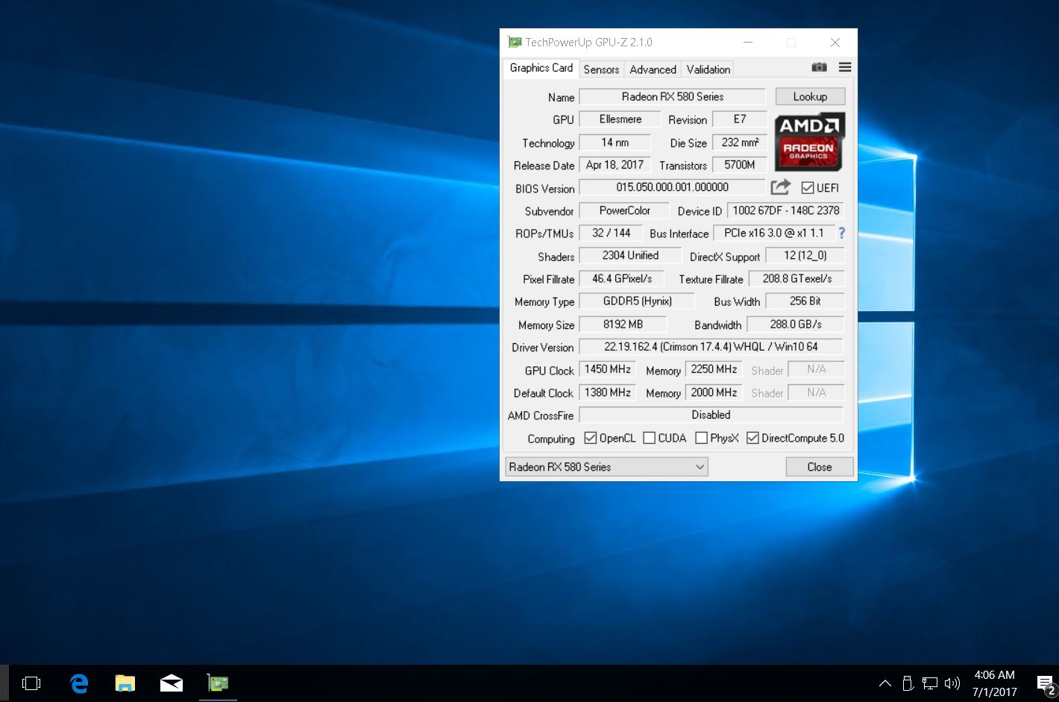Launch Microsoft Edge from the taskbar
The height and width of the screenshot is (702, 1059).
79,683
